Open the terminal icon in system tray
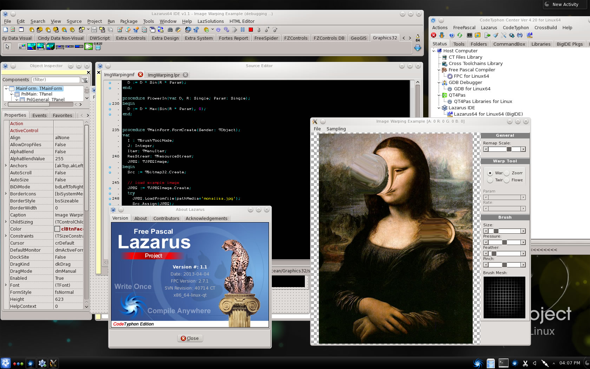This screenshot has width=590, height=369. [503, 363]
